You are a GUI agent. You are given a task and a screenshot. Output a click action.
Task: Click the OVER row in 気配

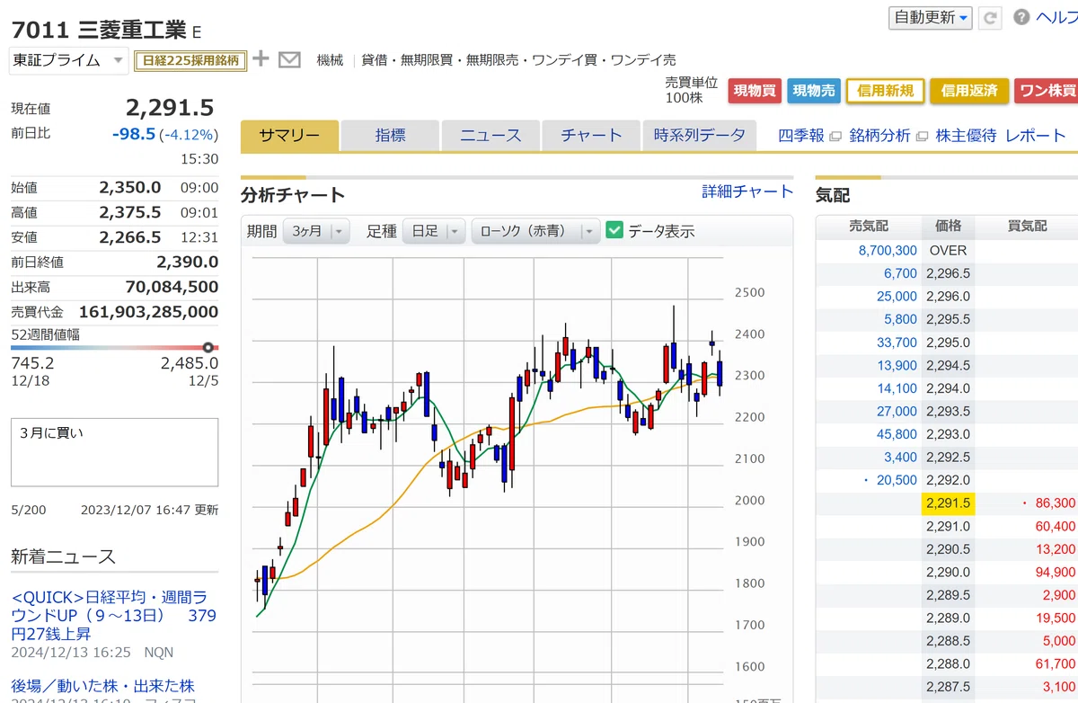(x=949, y=250)
